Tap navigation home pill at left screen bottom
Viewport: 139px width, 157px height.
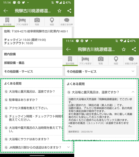(x=37, y=155)
